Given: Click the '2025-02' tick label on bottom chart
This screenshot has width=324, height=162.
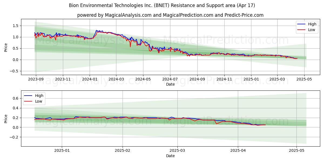Looking at the screenshot, I should pos(123,151).
